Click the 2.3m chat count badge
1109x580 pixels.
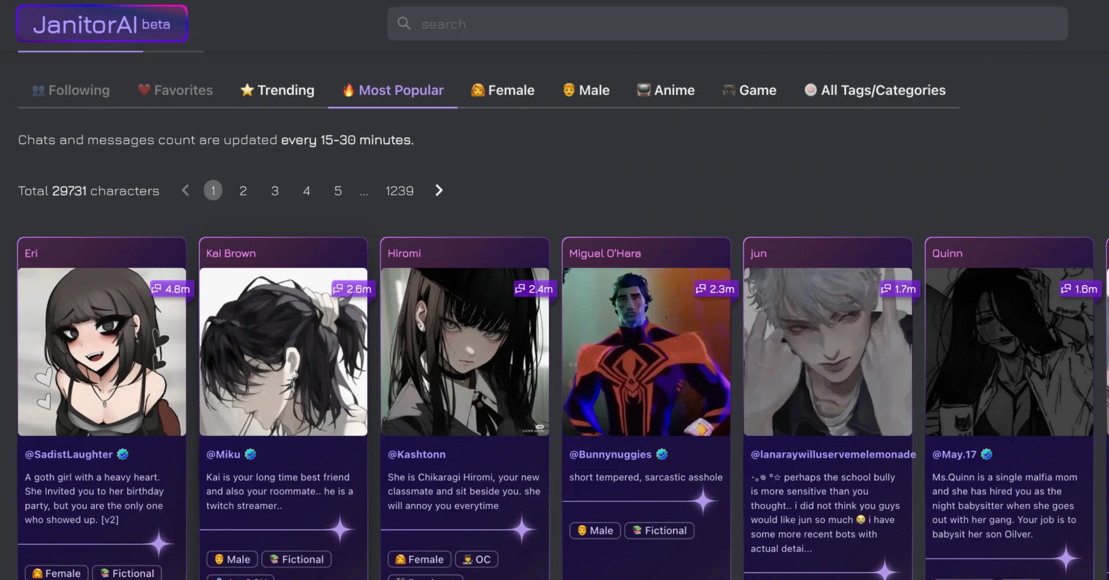click(x=716, y=289)
